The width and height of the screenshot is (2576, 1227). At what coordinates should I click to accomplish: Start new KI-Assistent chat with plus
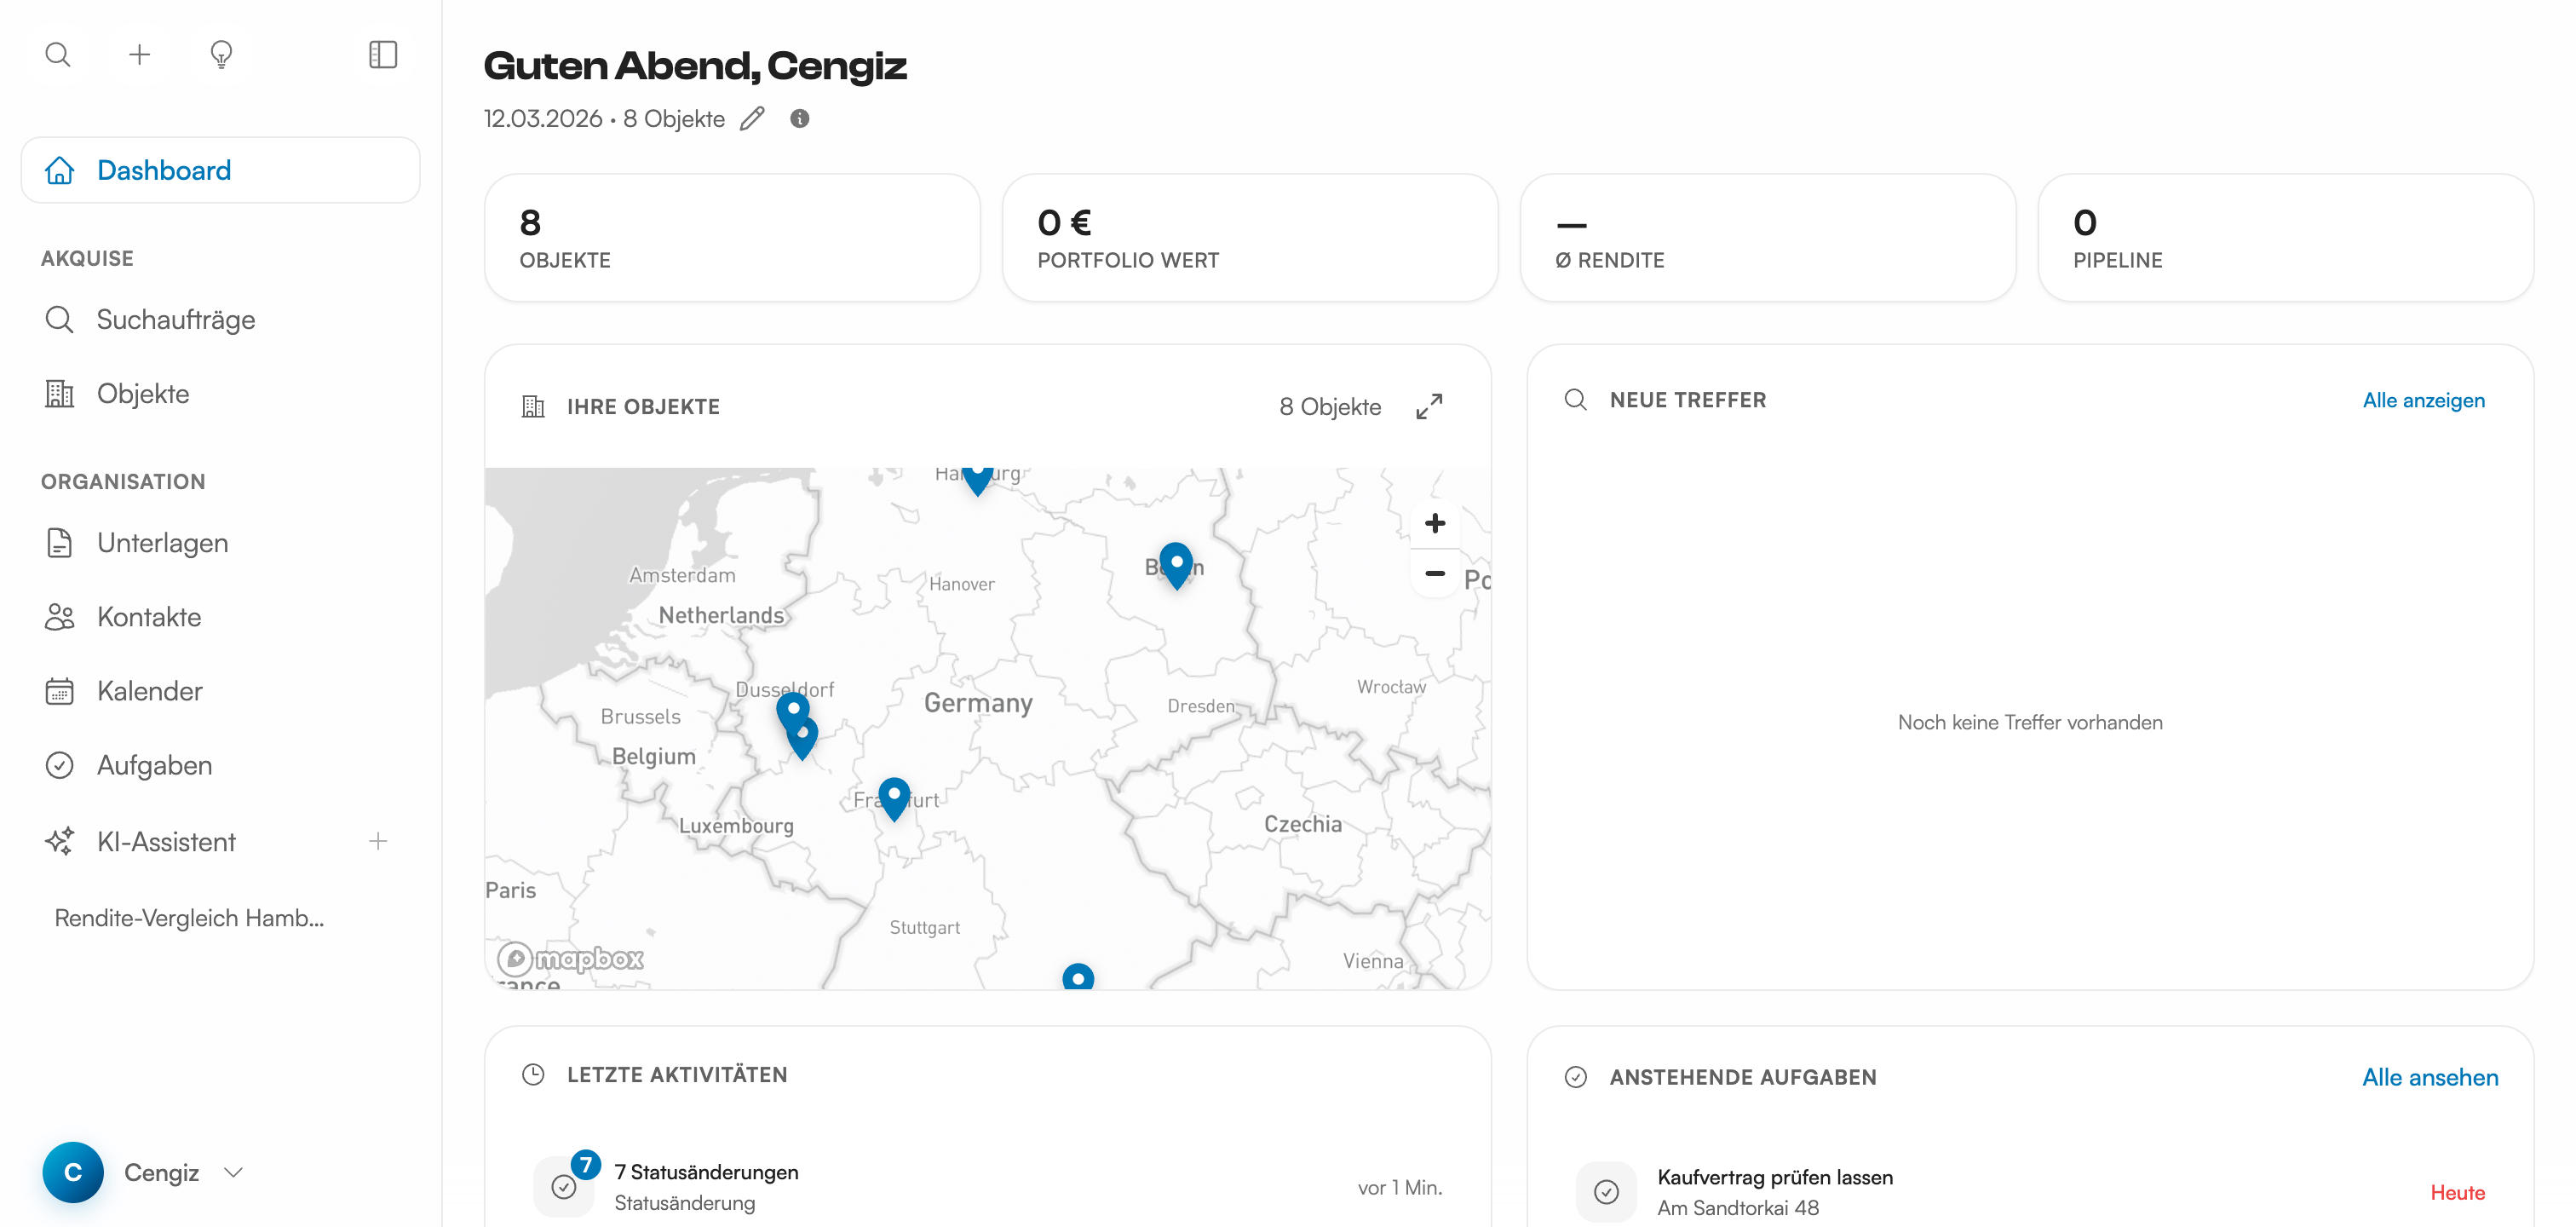point(378,841)
